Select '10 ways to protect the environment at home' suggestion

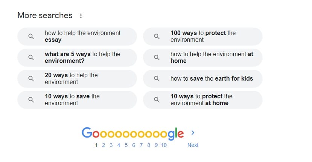point(203,99)
